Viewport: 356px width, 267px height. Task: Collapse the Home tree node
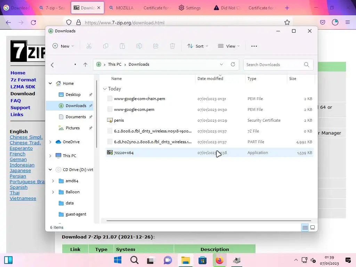(x=50, y=83)
